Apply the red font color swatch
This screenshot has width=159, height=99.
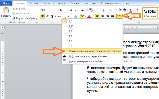tap(89, 16)
